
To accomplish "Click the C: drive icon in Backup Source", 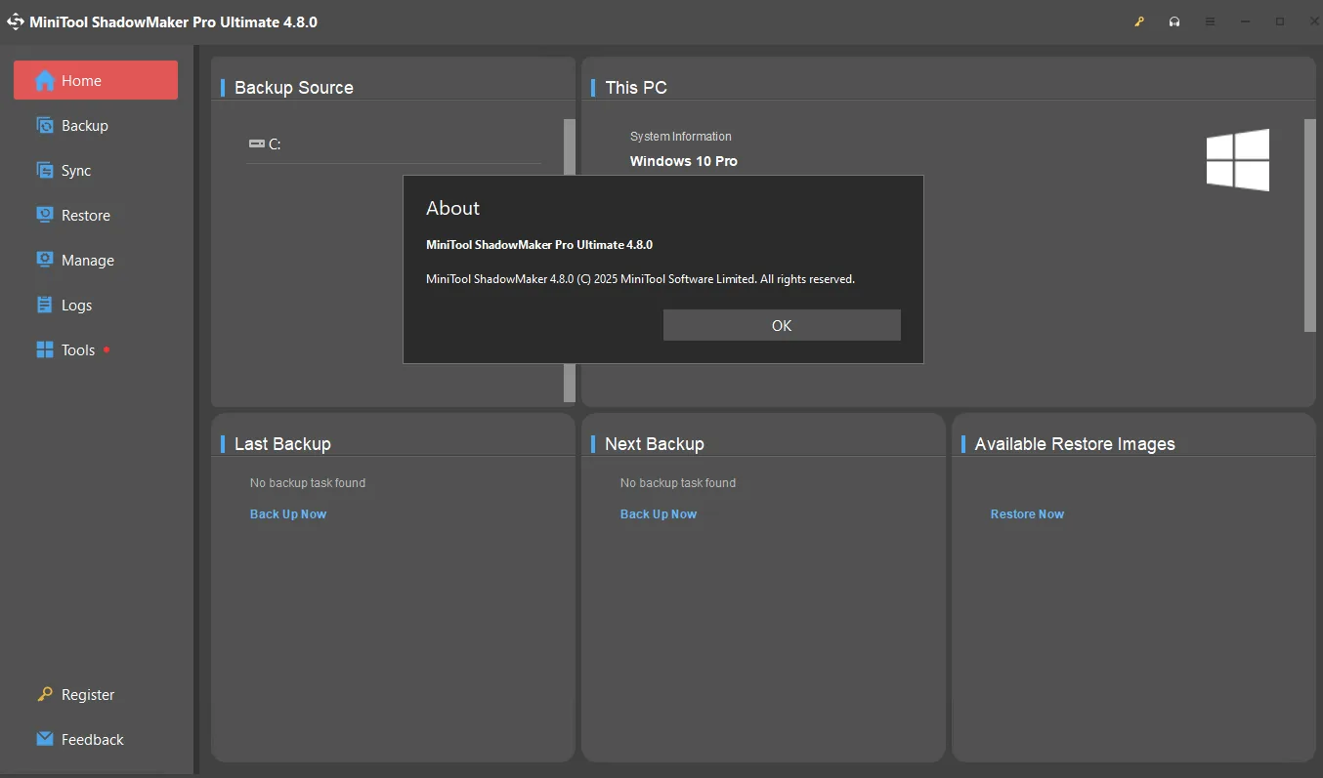I will (x=257, y=143).
